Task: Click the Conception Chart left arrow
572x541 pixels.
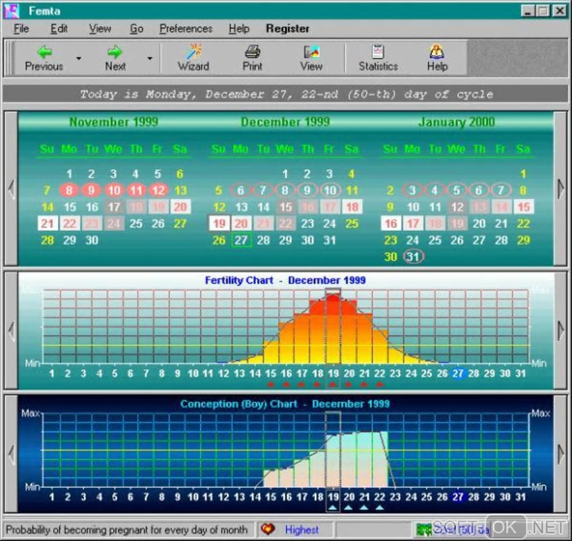Action: pyautogui.click(x=11, y=454)
